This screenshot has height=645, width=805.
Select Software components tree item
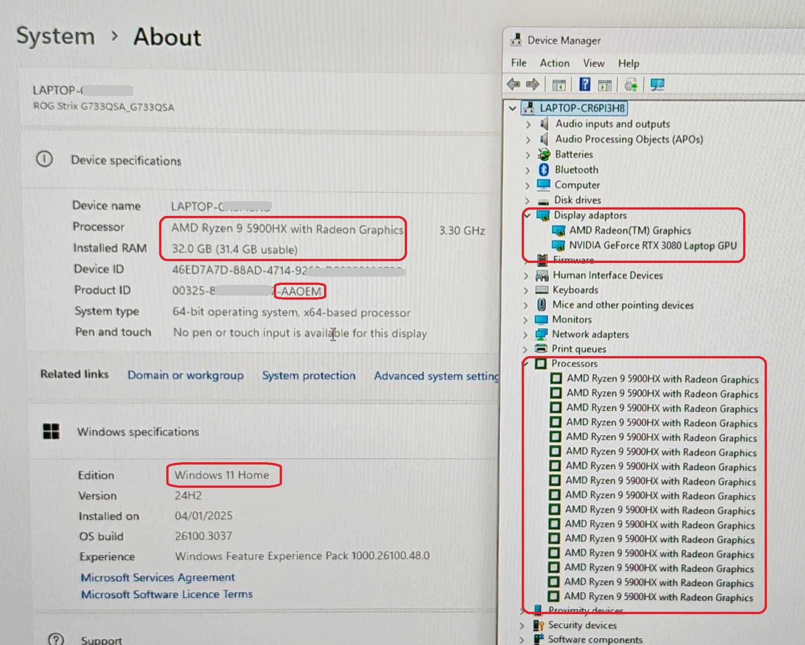[x=595, y=639]
